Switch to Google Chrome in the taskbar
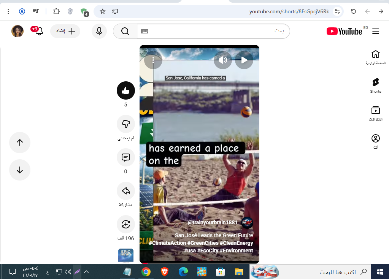The width and height of the screenshot is (389, 279). pos(146,272)
